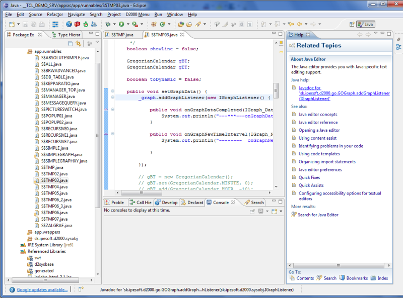Click Collapse All in Package Explorer
The height and width of the screenshot is (298, 403).
pos(71,44)
